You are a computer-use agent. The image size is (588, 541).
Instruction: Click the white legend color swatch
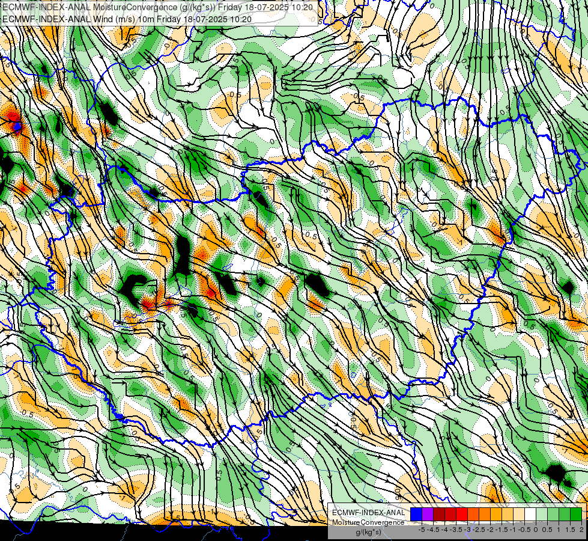pos(530,514)
